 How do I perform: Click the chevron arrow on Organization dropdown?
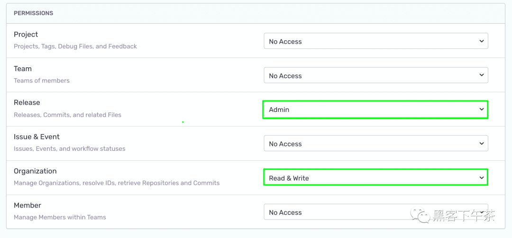[481, 178]
